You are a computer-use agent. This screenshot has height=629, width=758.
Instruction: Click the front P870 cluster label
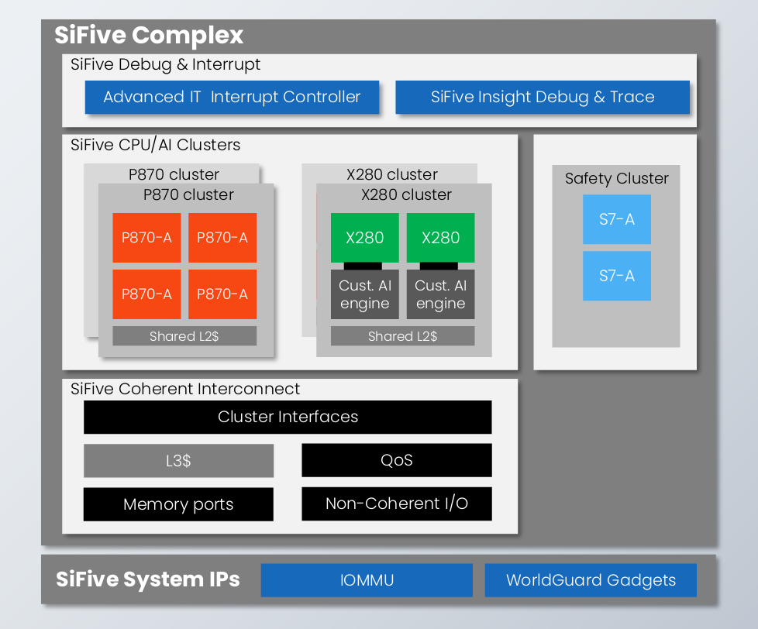(188, 194)
